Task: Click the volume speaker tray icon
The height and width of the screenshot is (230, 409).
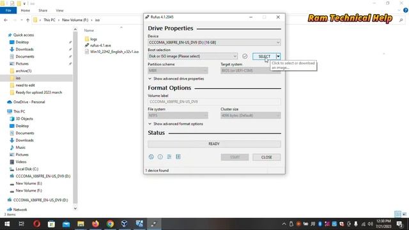Action: pos(370,224)
